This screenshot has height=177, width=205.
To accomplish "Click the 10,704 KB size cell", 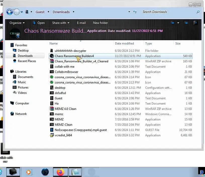I will 185,130.
